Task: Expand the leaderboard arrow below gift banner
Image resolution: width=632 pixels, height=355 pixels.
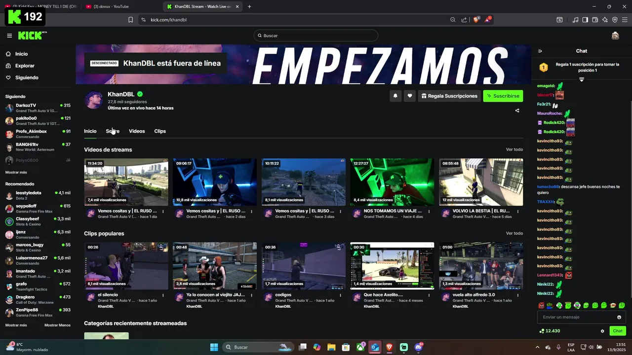Action: [x=581, y=79]
